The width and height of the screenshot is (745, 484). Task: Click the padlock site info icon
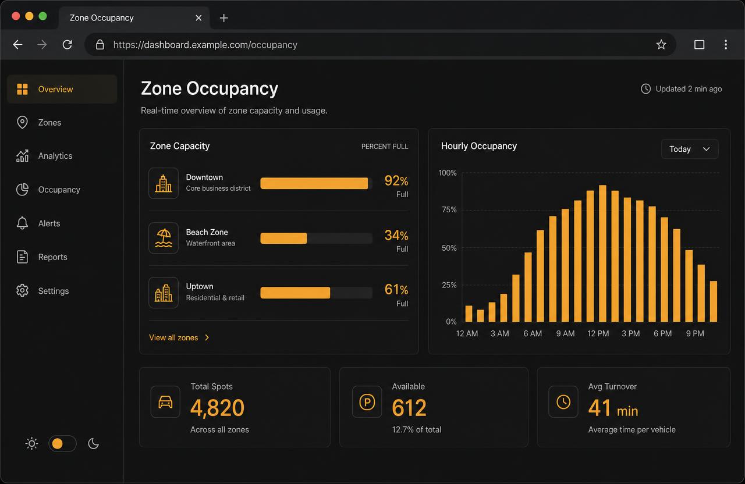100,45
